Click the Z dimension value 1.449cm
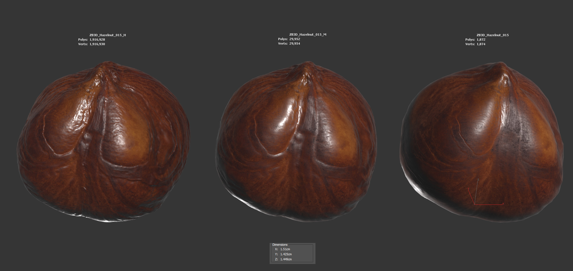Viewport: 573px width, 271px height. (x=286, y=259)
